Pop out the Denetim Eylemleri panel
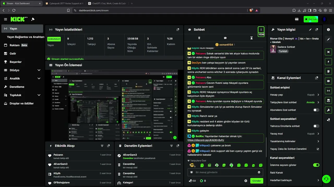334x187 pixels. (178, 146)
